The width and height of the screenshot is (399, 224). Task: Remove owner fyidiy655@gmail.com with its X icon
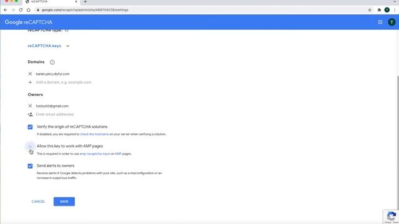[x=30, y=106]
